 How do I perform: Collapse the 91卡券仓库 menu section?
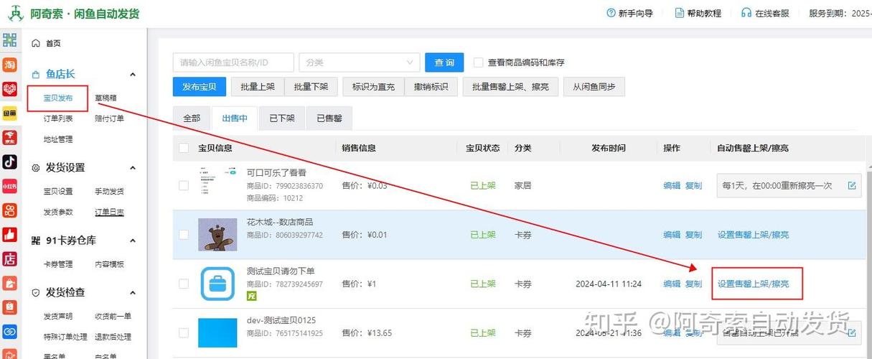tap(133, 241)
